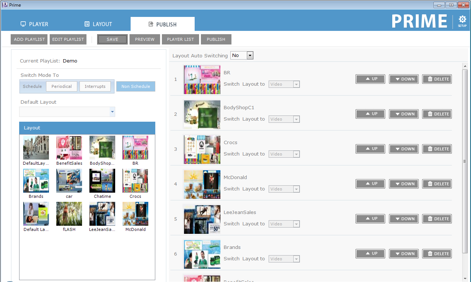Click the McDonald playlist row thumbnail
471x282 pixels.
click(x=202, y=184)
